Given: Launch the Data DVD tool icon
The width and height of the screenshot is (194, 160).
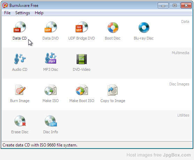Looking at the screenshot, I should (x=51, y=27).
